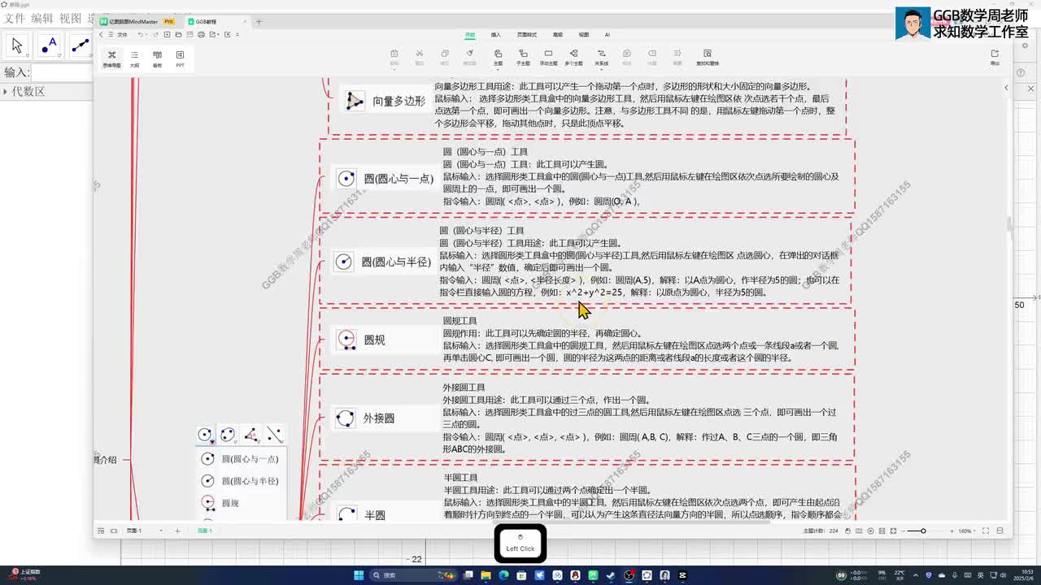Switch to the 插入 ribbon tab
This screenshot has height=585, width=1041.
tap(496, 35)
